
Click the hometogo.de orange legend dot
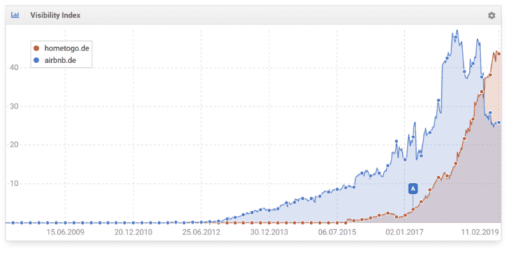pos(36,48)
